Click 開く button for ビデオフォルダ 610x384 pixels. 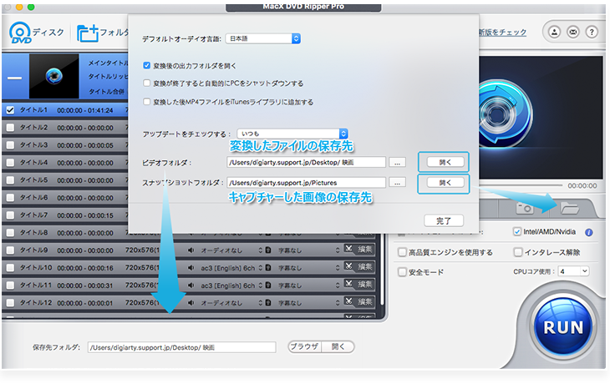(x=445, y=162)
